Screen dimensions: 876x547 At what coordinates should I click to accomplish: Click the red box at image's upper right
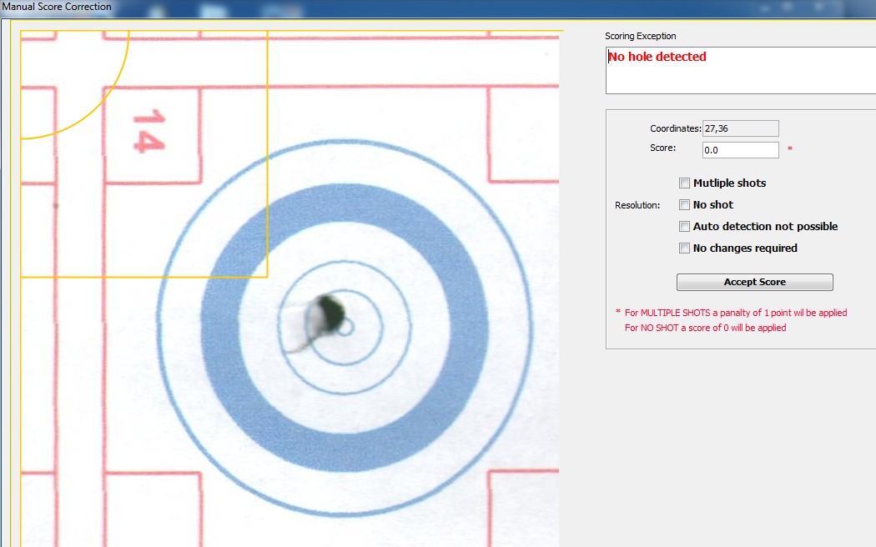(x=523, y=133)
